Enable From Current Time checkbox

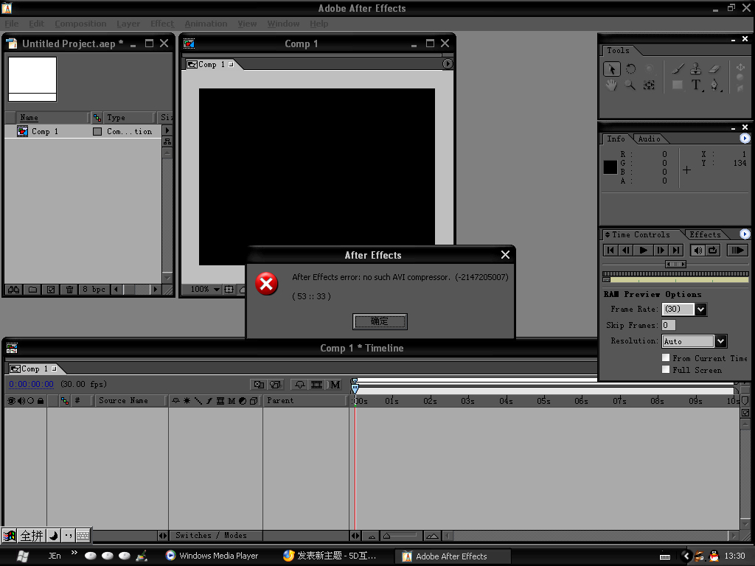pyautogui.click(x=666, y=357)
